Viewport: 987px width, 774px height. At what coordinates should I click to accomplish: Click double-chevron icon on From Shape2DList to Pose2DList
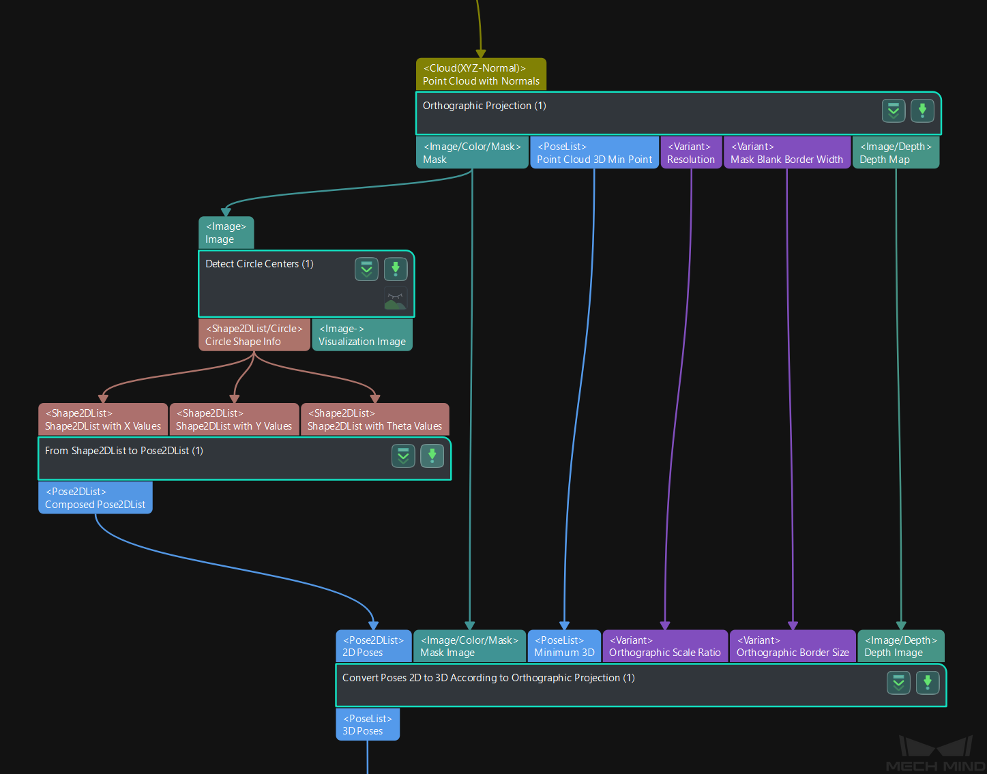coord(403,456)
